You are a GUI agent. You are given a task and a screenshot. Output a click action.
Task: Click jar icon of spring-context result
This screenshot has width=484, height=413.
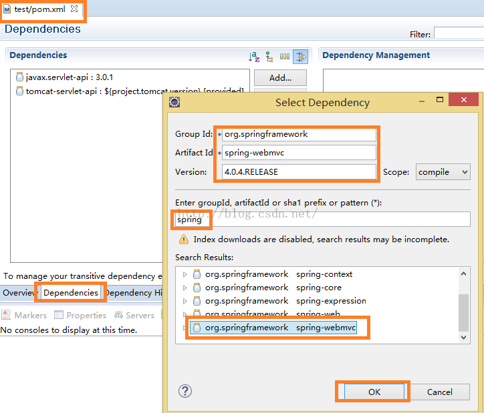click(x=197, y=274)
